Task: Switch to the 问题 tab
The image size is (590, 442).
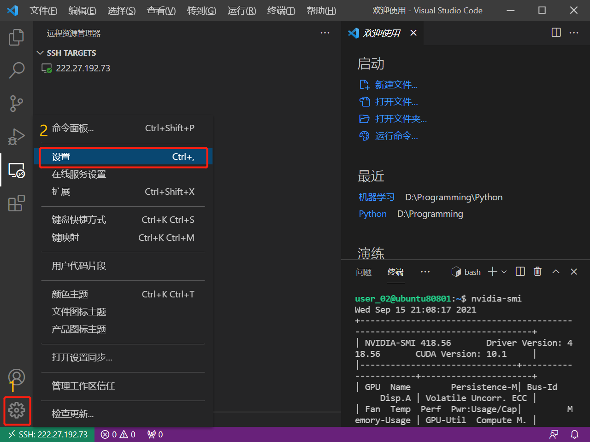Action: click(364, 272)
